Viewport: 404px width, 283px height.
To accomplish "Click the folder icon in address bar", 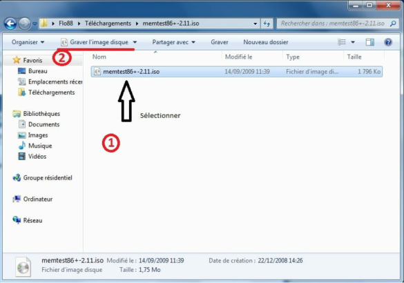I will point(44,23).
